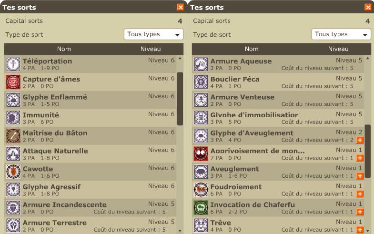Select the Armure Aqueuse icon

pos(201,64)
